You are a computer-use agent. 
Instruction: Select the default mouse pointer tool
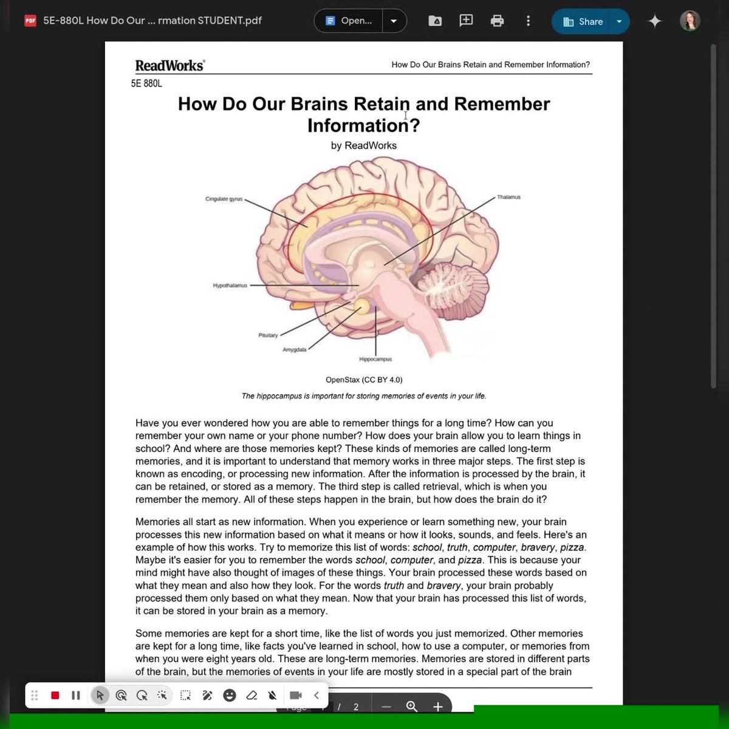pyautogui.click(x=100, y=696)
